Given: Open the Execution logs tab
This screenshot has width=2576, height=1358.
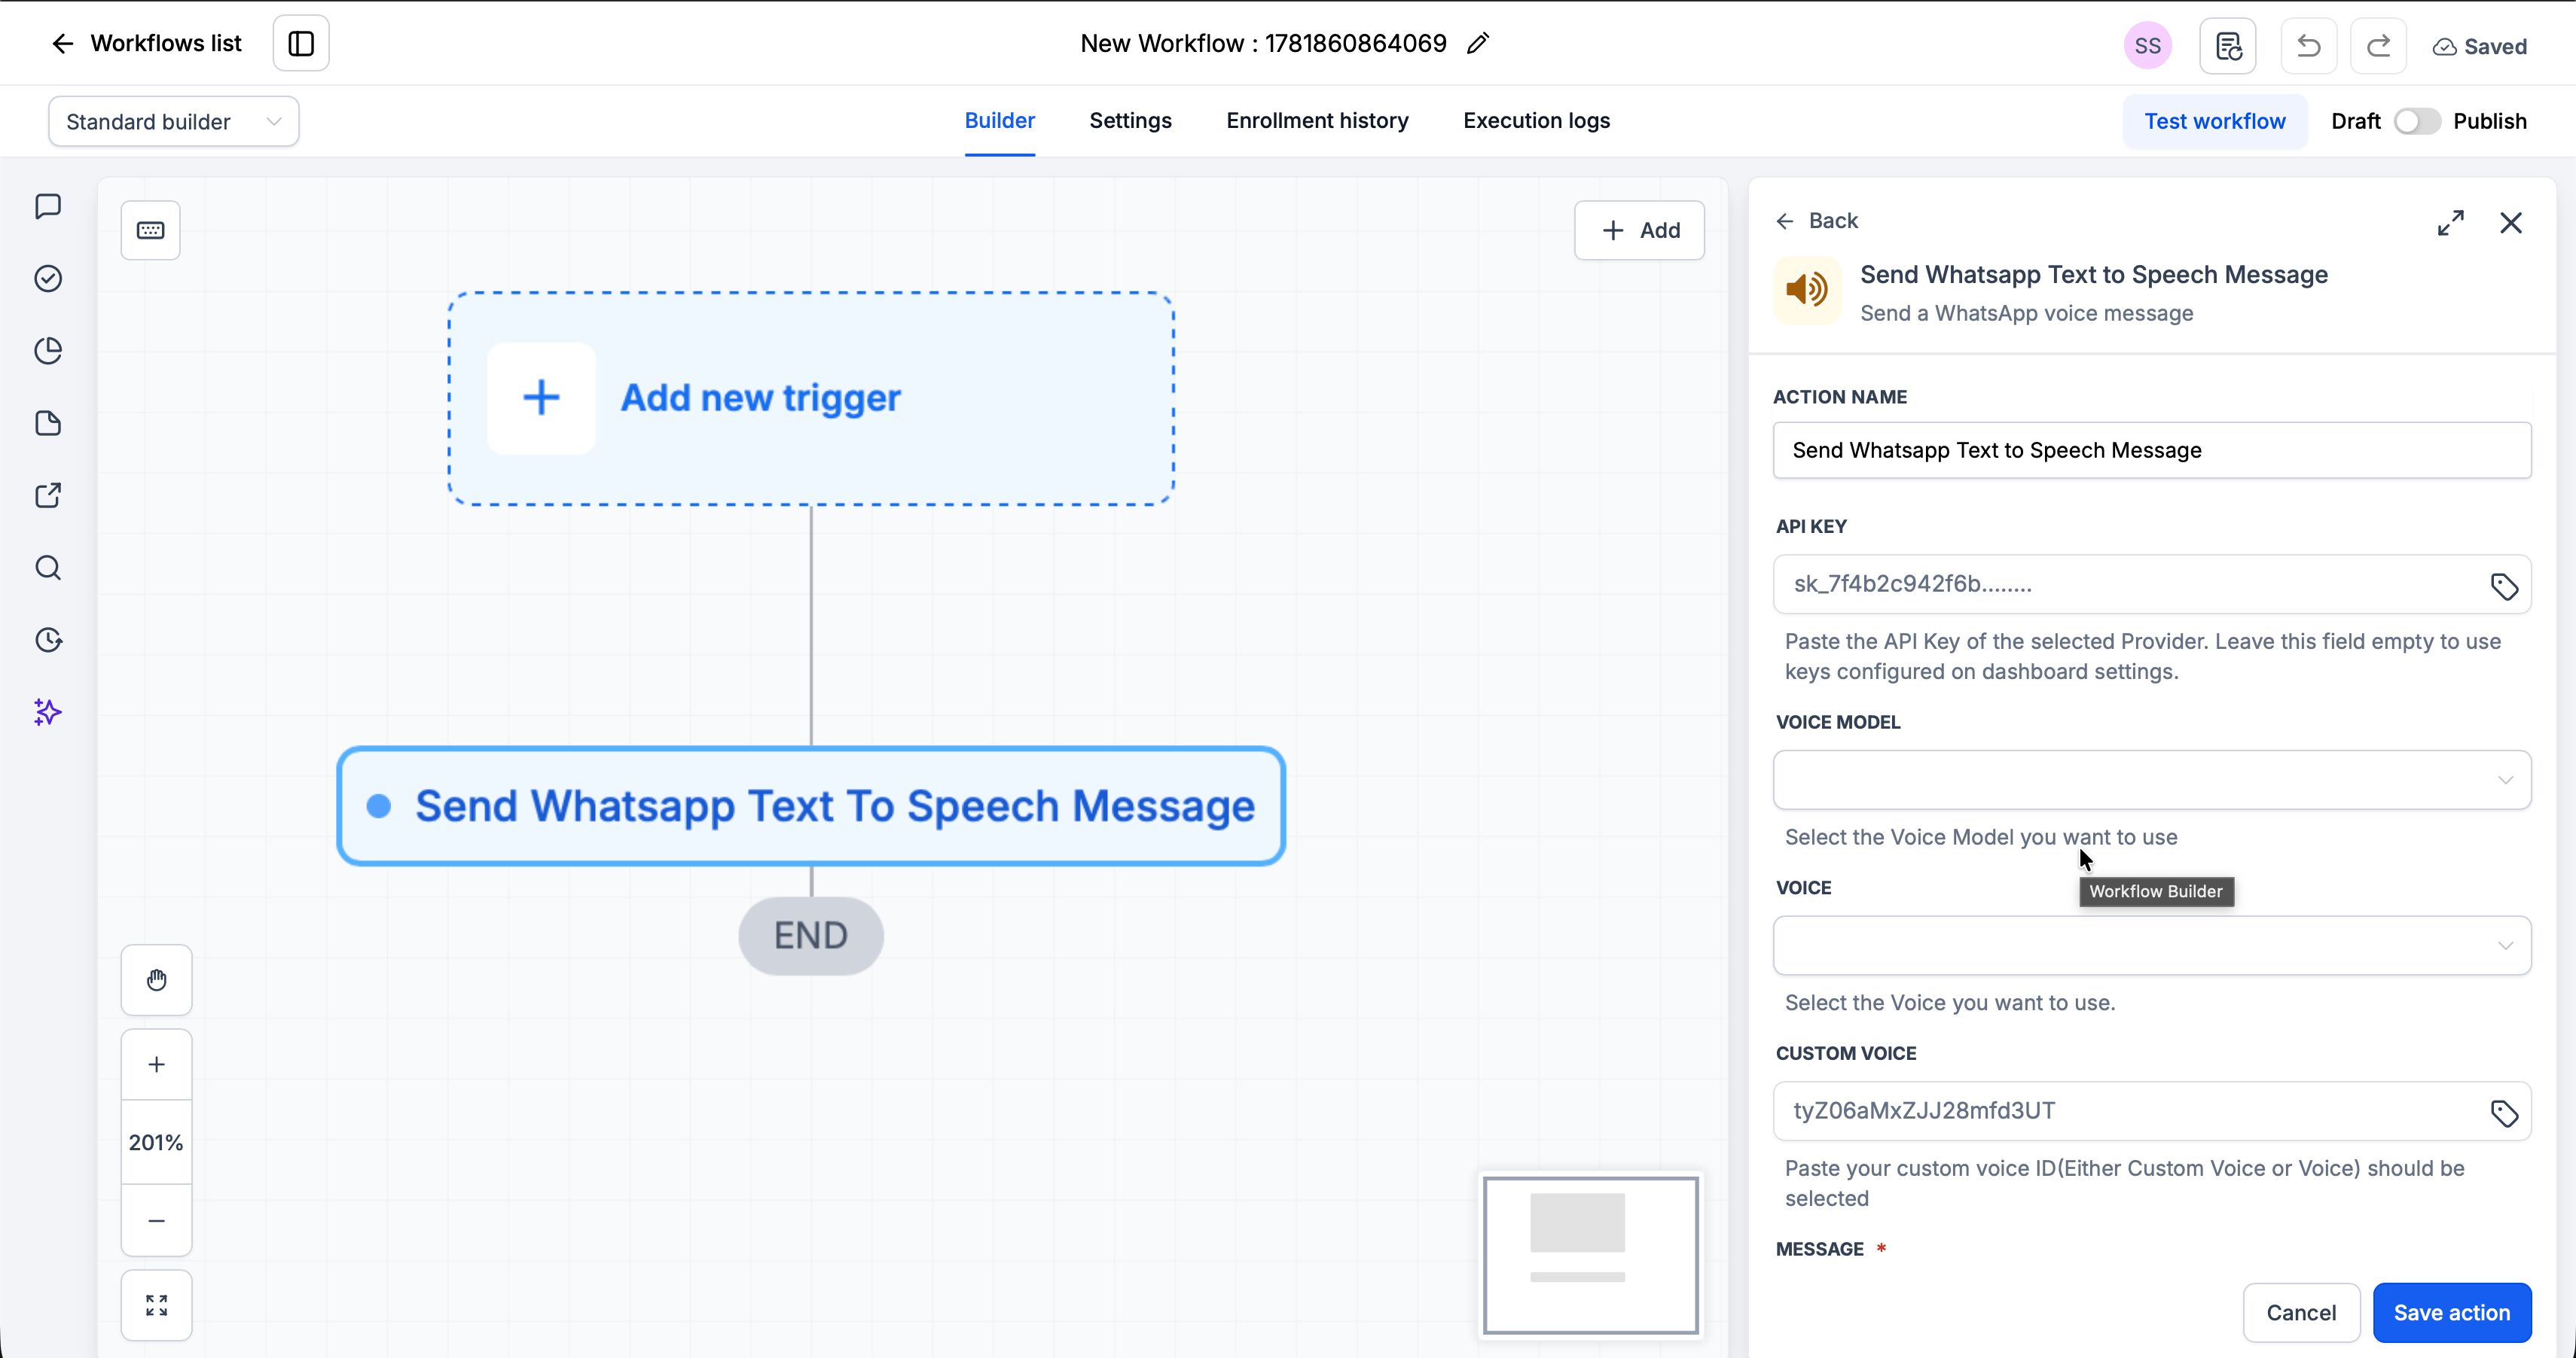Looking at the screenshot, I should click(x=1536, y=121).
